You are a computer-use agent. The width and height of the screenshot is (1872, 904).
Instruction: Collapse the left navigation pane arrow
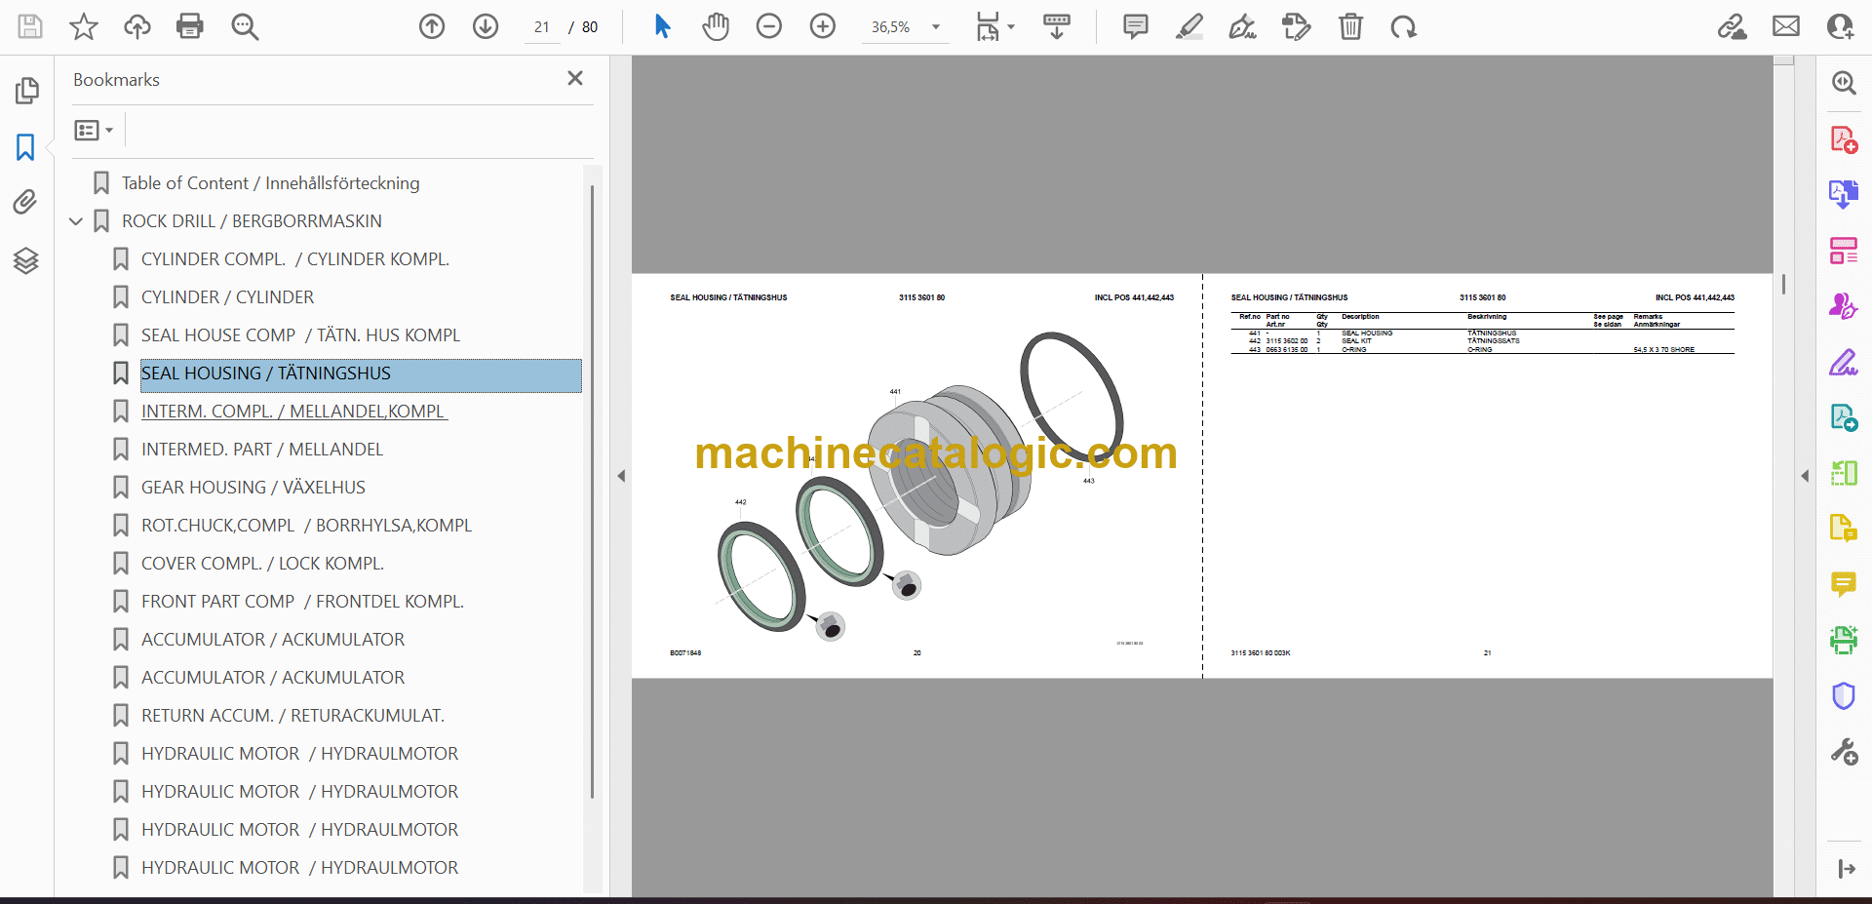[621, 476]
